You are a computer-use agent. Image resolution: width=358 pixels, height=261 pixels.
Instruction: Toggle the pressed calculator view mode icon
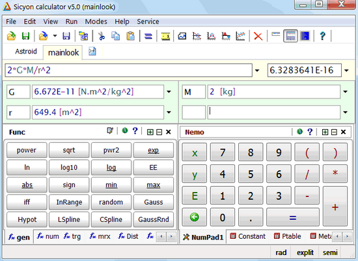290,36
